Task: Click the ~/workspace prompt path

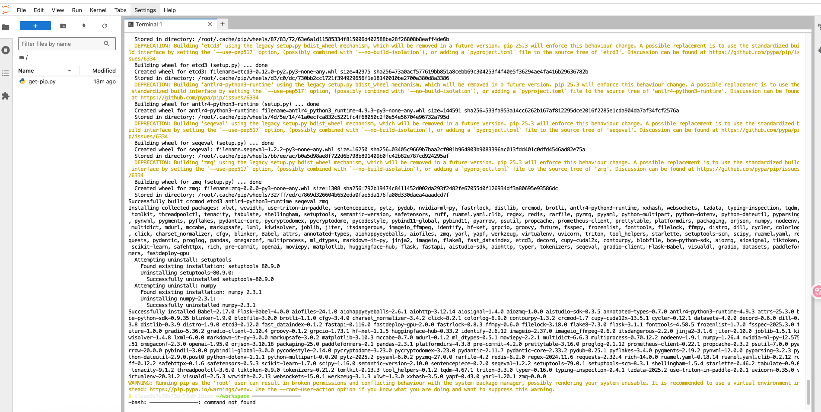Action: click(233, 396)
